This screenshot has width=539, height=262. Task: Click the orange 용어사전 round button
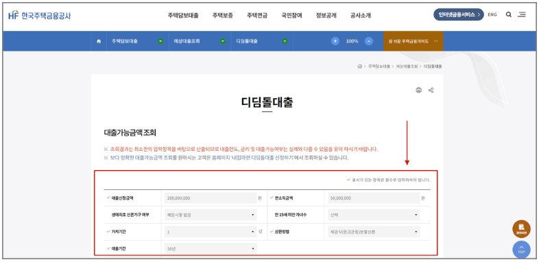[521, 229]
